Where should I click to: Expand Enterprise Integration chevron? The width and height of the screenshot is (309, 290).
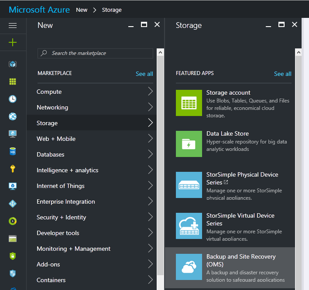pos(151,201)
